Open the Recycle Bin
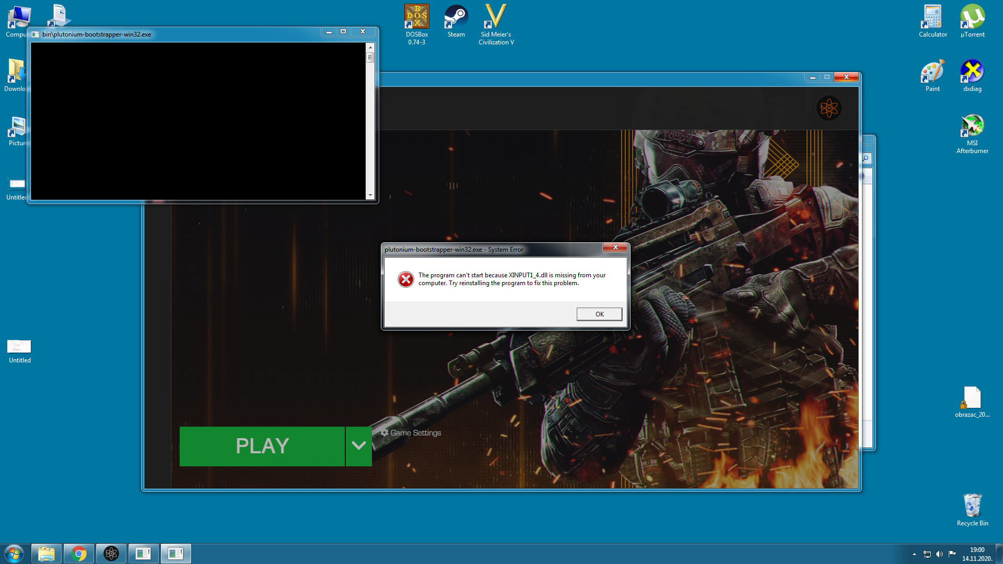Image resolution: width=1003 pixels, height=564 pixels. click(x=973, y=510)
